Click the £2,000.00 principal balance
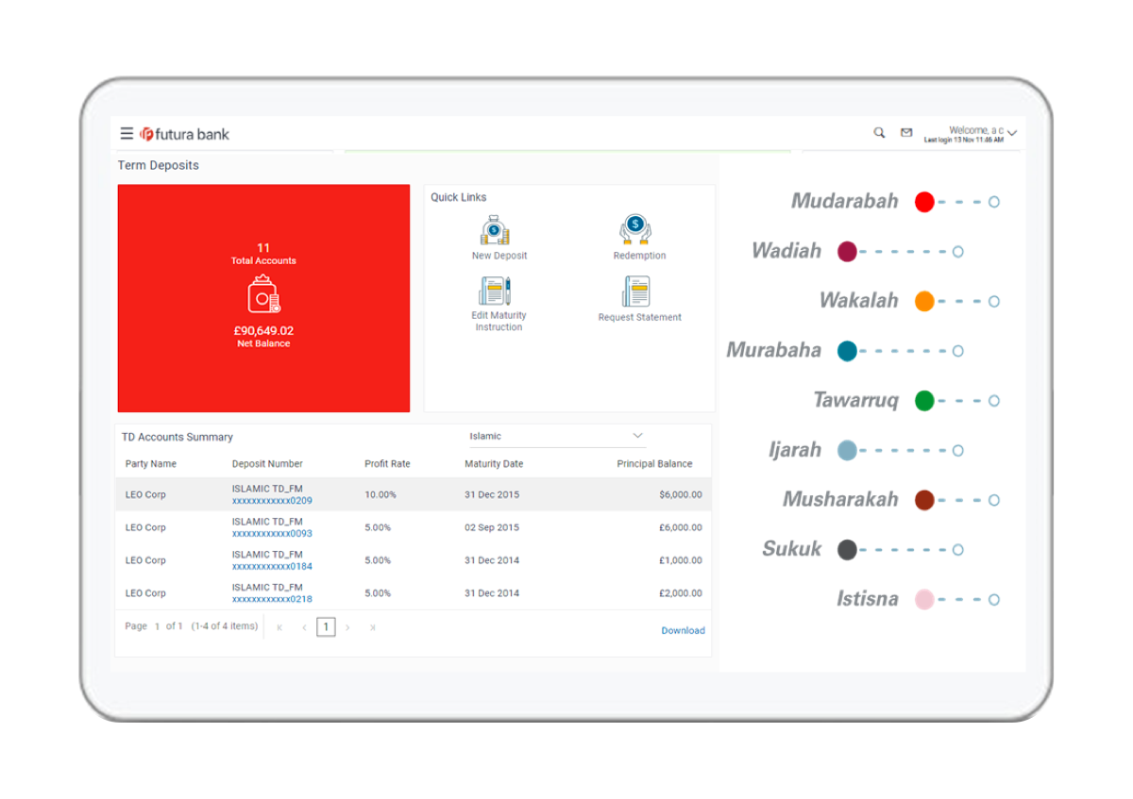 tap(681, 593)
